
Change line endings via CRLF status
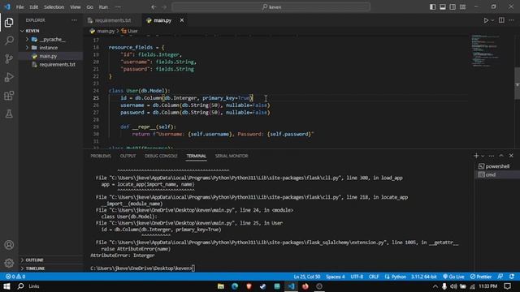coord(374,277)
